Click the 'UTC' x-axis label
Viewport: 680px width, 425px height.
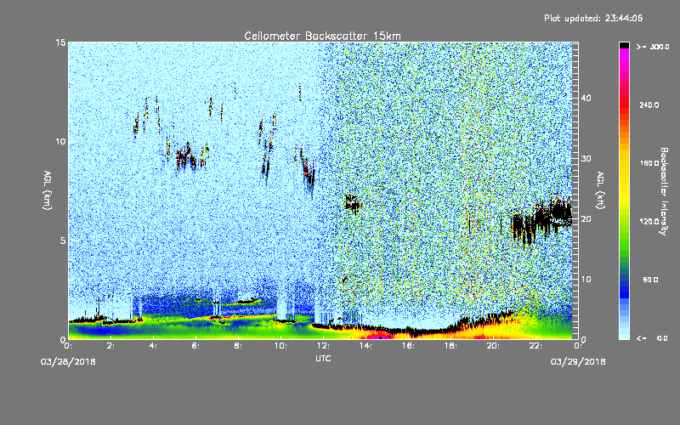(323, 358)
